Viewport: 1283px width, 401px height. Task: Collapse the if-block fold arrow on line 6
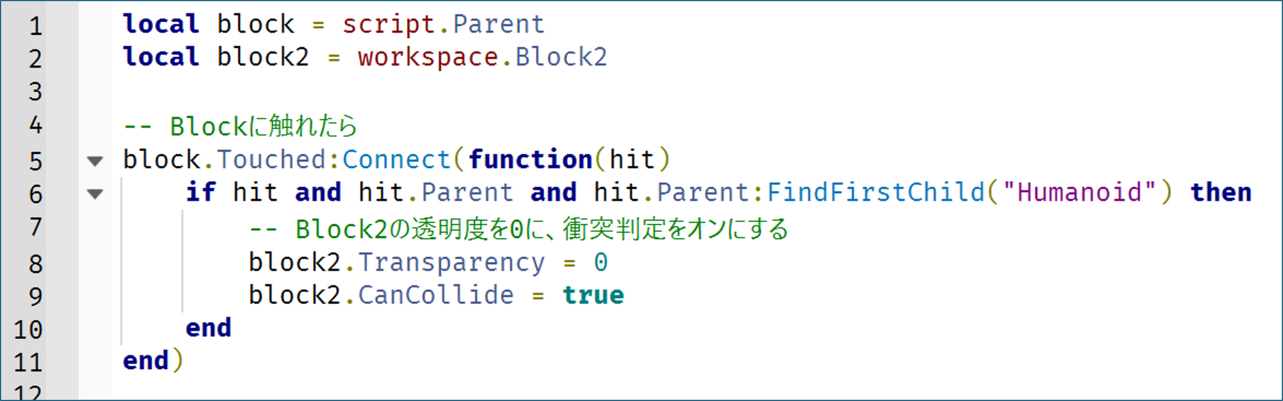(x=95, y=194)
